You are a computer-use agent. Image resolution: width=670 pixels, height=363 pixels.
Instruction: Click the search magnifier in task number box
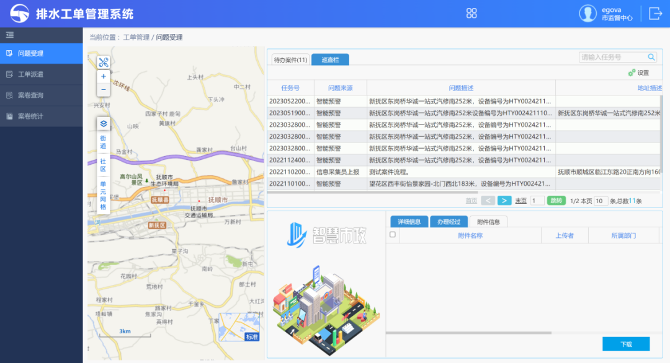[651, 58]
